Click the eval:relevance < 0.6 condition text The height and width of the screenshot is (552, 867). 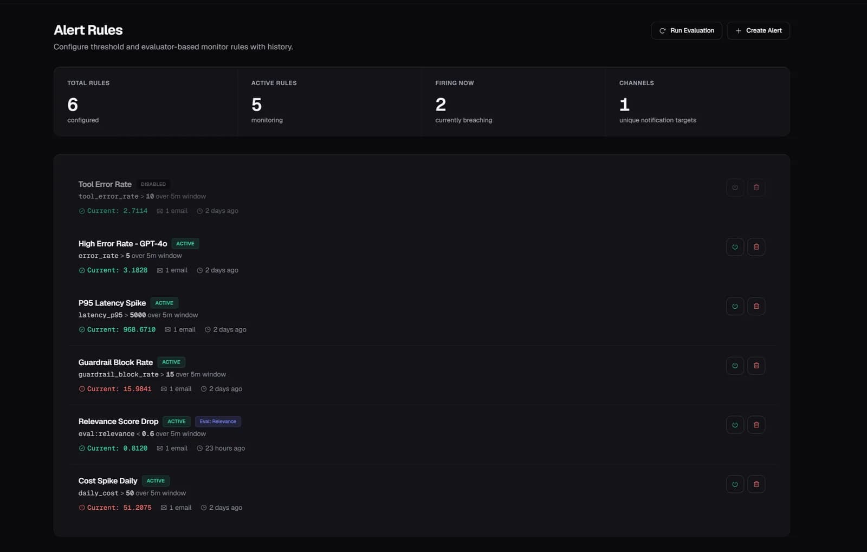[142, 434]
